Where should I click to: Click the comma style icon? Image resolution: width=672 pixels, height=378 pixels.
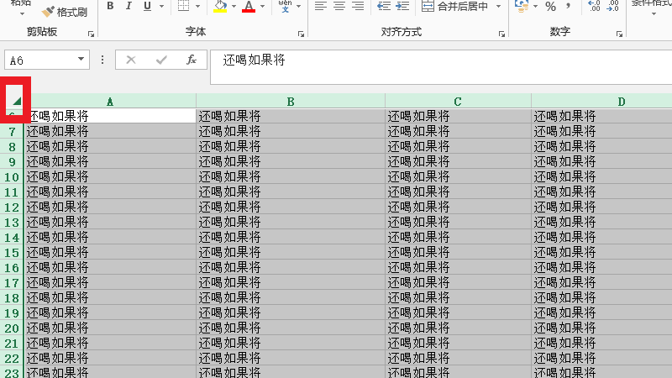pyautogui.click(x=569, y=7)
